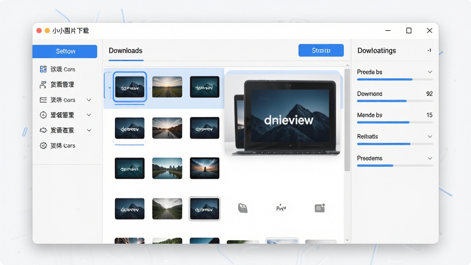The height and width of the screenshot is (265, 471).
Task: Click the Mende bs label
Action: coord(369,115)
